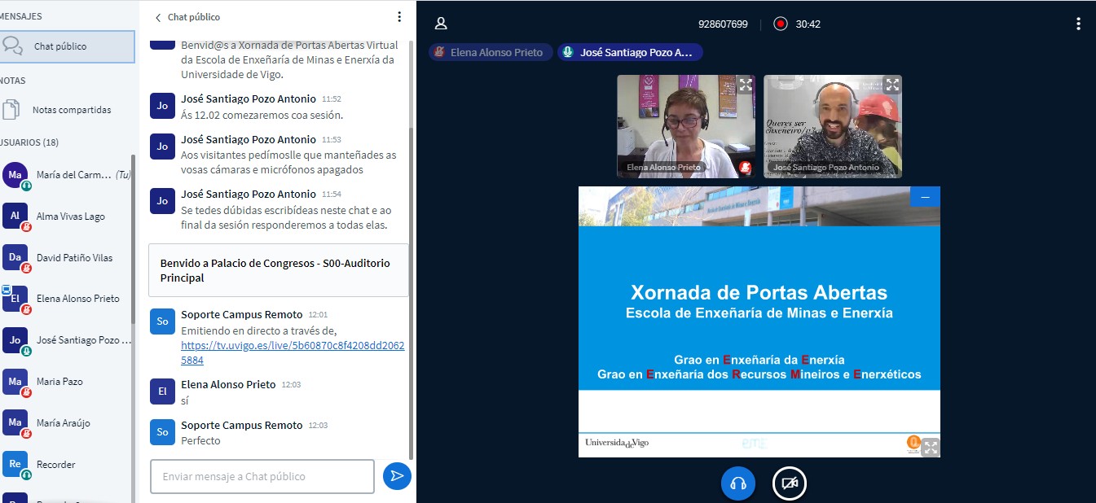Click the red recording indicator
The image size is (1096, 503).
tap(780, 24)
